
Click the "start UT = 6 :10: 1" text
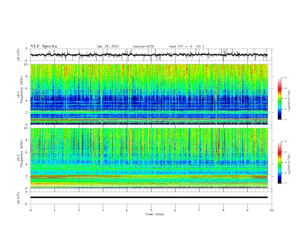(x=187, y=46)
